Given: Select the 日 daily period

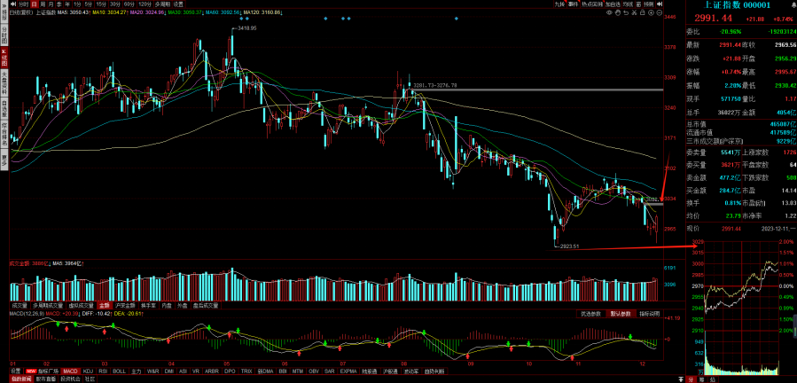Looking at the screenshot, I should (34, 4).
